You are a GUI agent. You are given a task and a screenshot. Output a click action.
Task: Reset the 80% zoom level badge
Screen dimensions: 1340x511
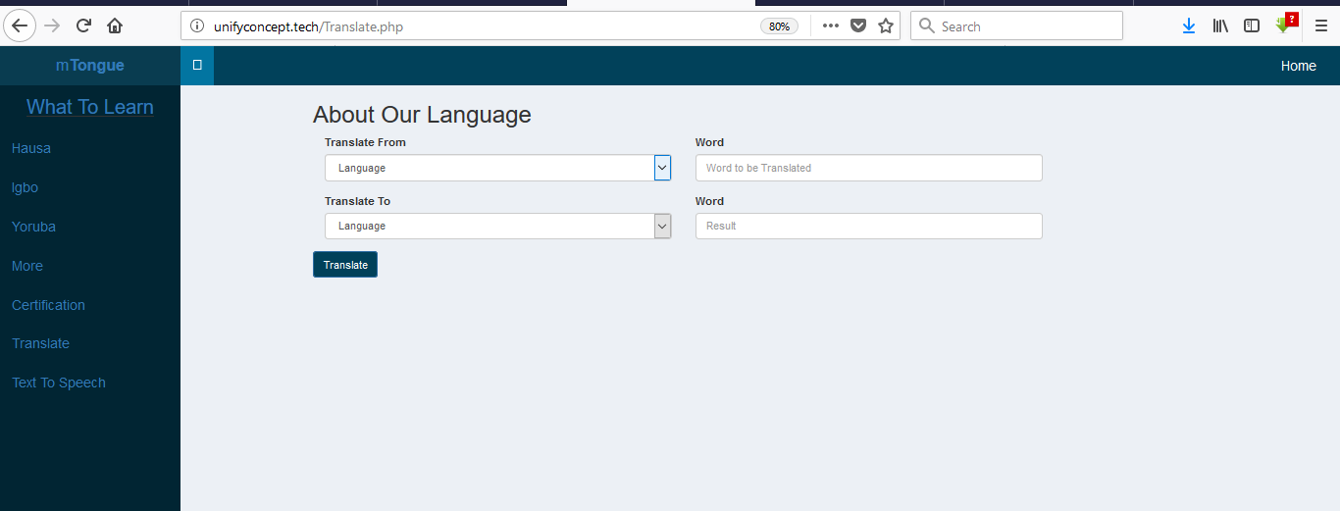click(779, 26)
